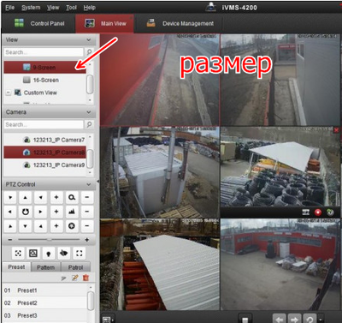
Task: Close the camera tile with X
Action: point(337,130)
